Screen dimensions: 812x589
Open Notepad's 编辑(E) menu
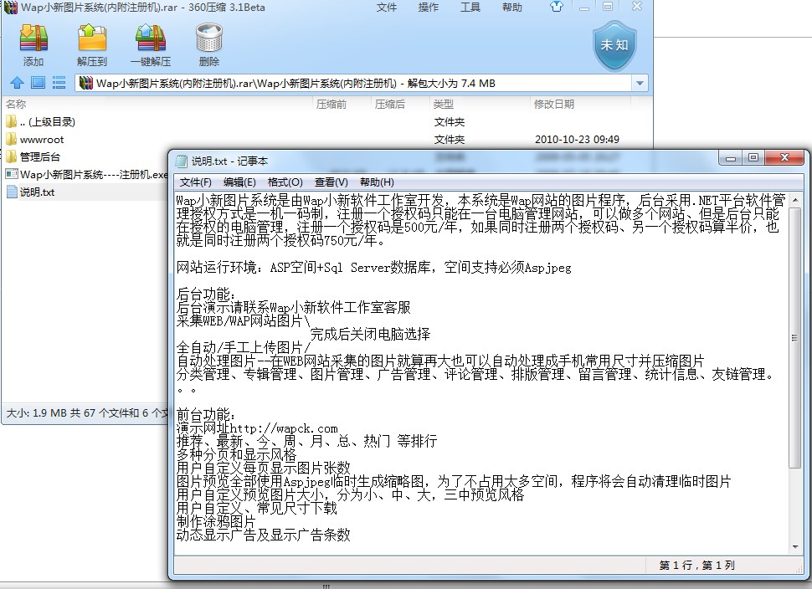pos(239,182)
